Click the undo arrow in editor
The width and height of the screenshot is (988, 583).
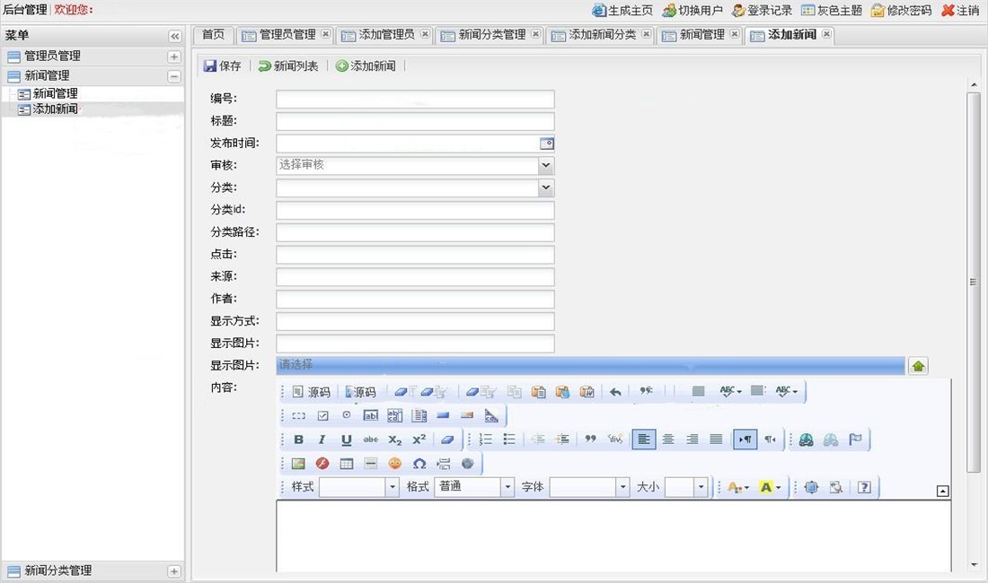coord(615,392)
